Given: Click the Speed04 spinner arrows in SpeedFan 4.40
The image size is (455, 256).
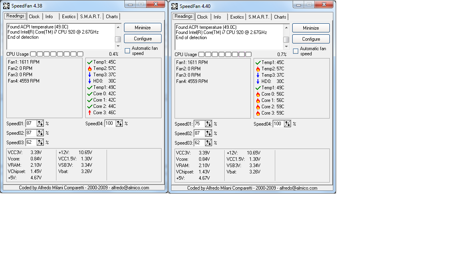Looking at the screenshot, I should pyautogui.click(x=288, y=124).
